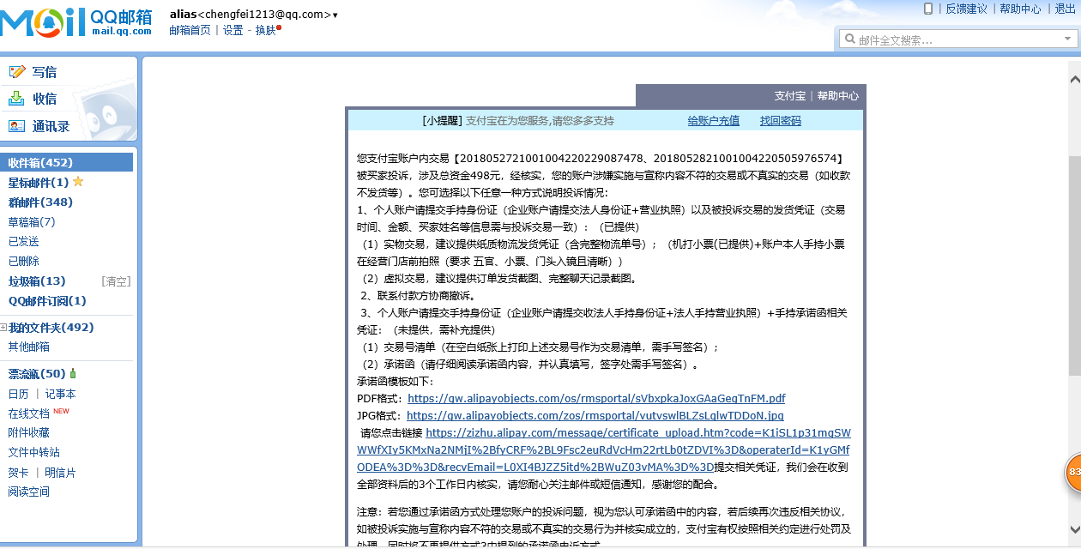Screen dimensions: 1081x549
Task: Go to 邮箱首页 mailbox home
Action: point(190,30)
